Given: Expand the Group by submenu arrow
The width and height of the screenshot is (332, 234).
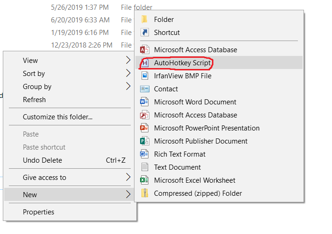Looking at the screenshot, I should tap(128, 86).
